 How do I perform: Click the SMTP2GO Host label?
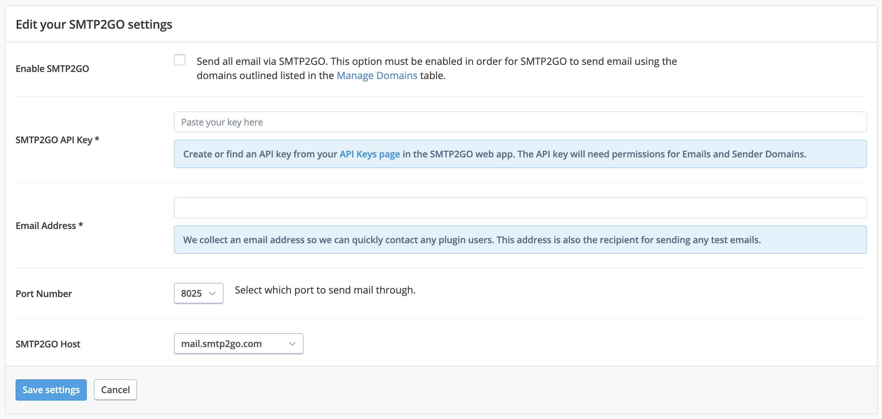[48, 344]
